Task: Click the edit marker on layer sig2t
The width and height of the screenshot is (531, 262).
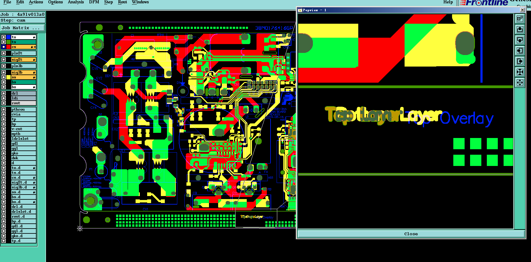Action: pos(34,60)
